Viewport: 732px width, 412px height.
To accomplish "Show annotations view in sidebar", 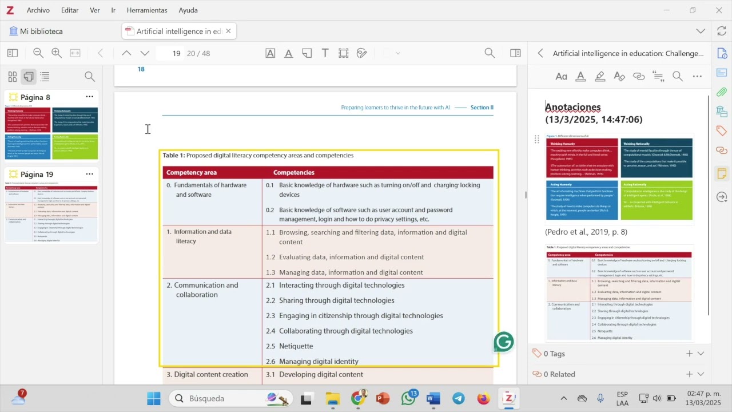I will coord(29,77).
